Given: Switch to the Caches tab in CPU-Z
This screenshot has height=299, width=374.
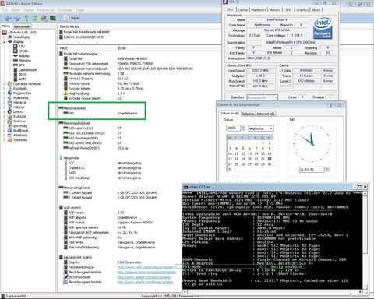Looking at the screenshot, I should 242,10.
